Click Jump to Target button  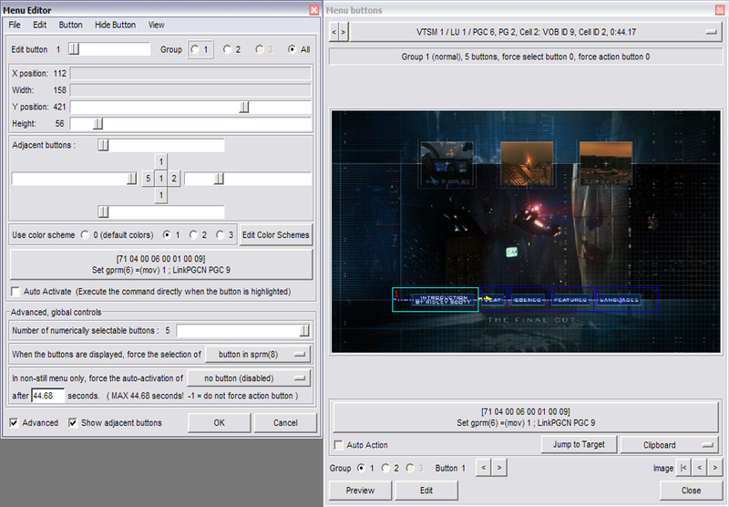tap(579, 445)
